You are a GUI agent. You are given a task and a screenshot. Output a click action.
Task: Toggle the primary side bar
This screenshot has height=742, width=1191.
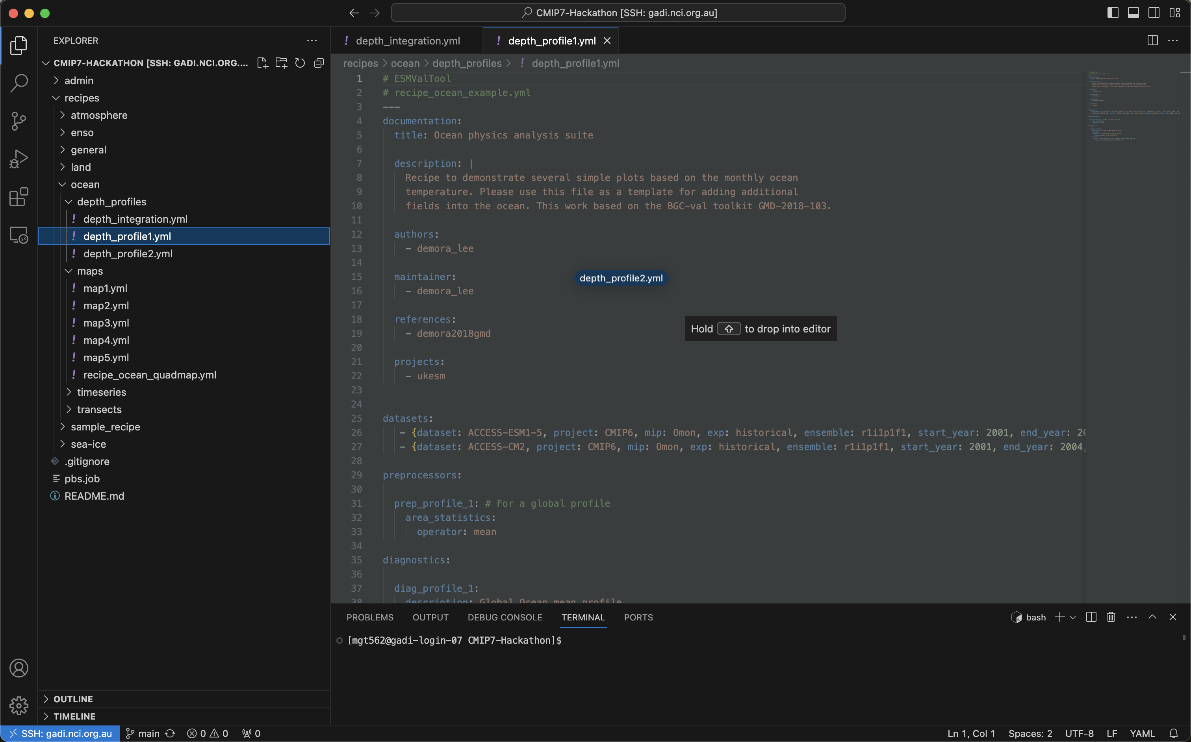click(x=1113, y=13)
